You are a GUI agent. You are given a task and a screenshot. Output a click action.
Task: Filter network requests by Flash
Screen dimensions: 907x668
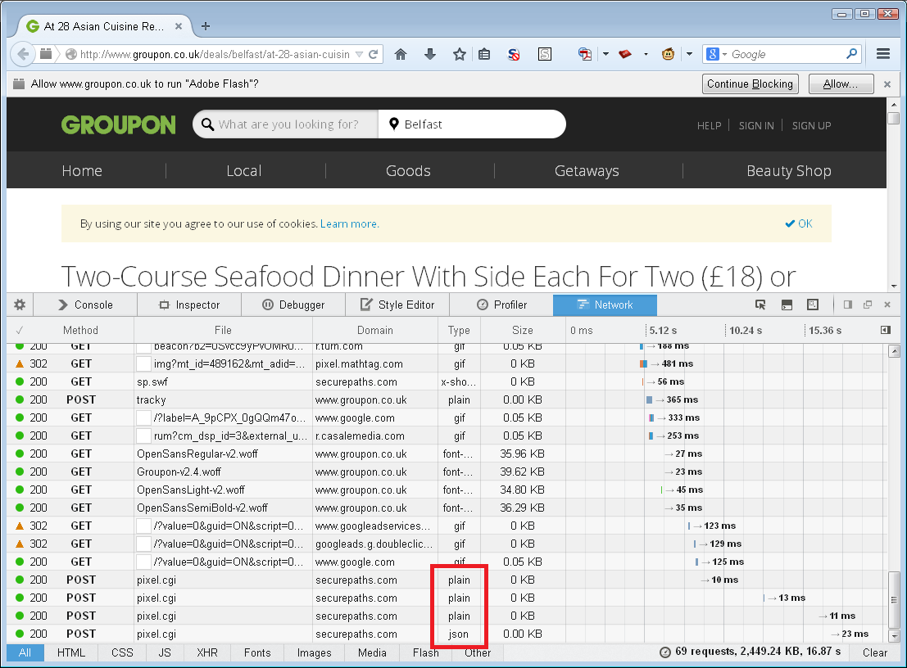(x=426, y=652)
